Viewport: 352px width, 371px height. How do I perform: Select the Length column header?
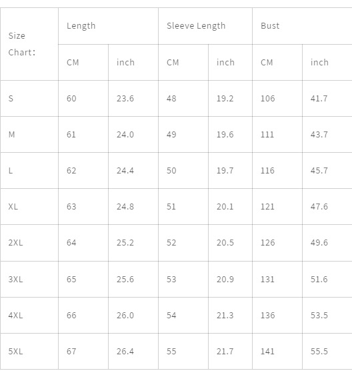108,26
